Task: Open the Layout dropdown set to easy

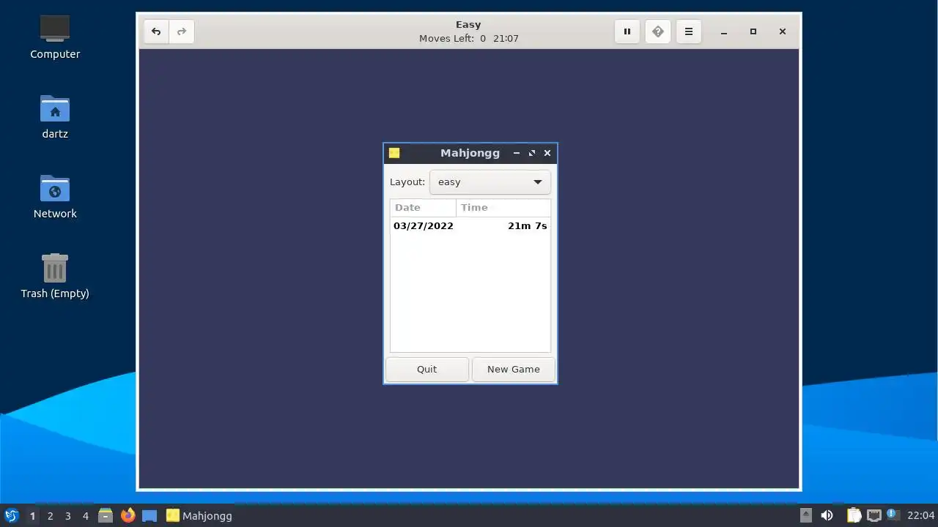Action: pos(490,182)
